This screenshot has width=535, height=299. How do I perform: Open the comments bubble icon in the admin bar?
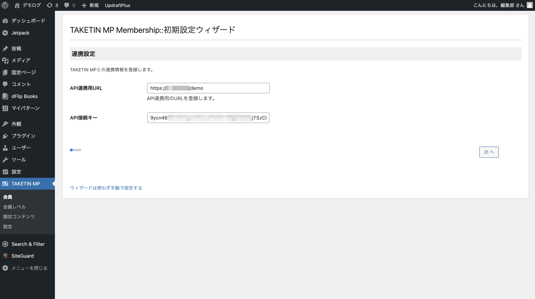click(x=67, y=5)
